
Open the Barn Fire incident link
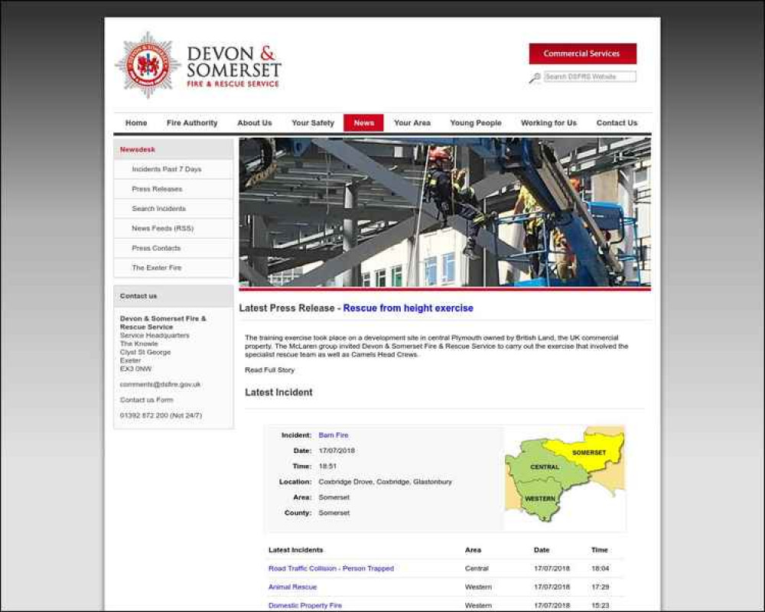point(334,435)
